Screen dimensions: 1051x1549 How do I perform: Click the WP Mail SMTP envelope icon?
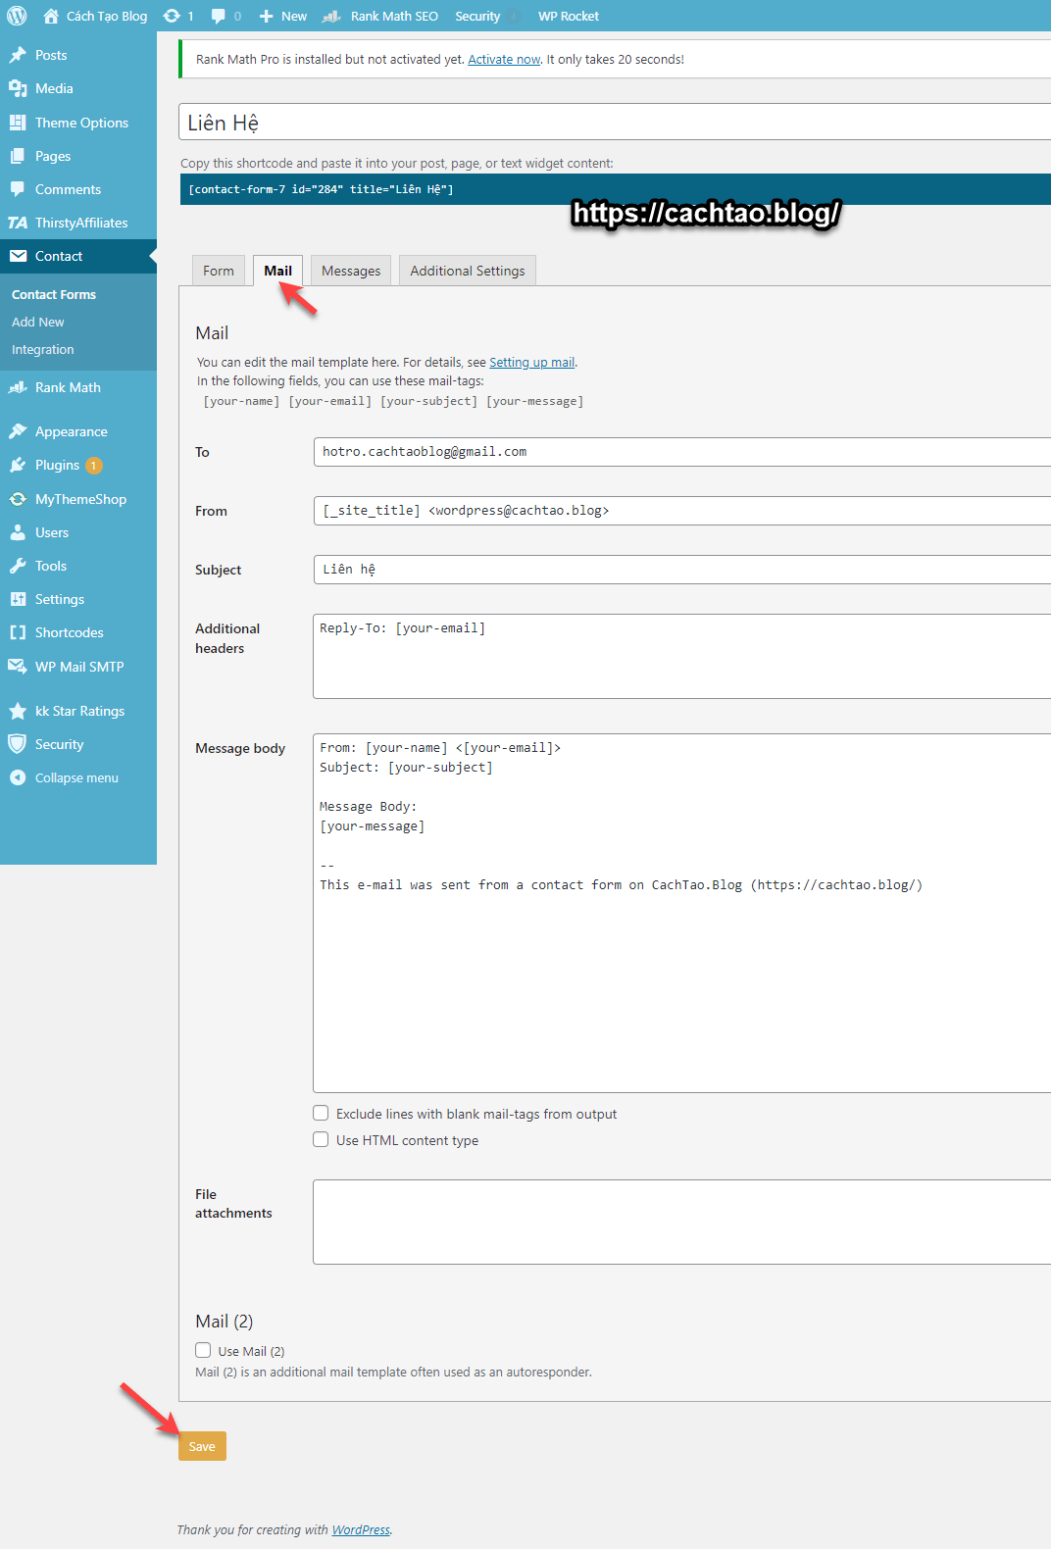(x=18, y=667)
